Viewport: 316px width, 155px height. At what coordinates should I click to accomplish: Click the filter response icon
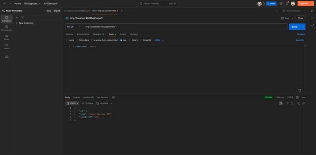(x=288, y=103)
